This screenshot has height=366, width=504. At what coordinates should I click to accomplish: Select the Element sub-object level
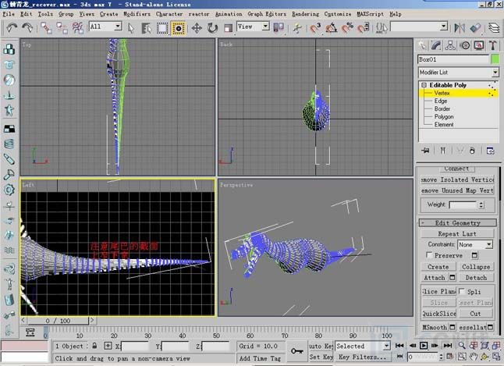tap(444, 124)
